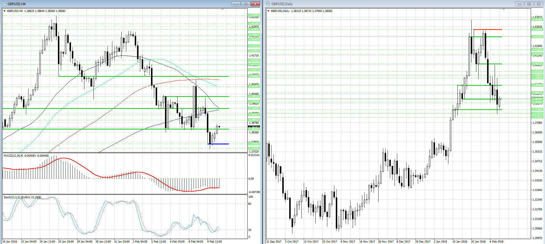Click the 1.41840 price scale value

click(537, 46)
